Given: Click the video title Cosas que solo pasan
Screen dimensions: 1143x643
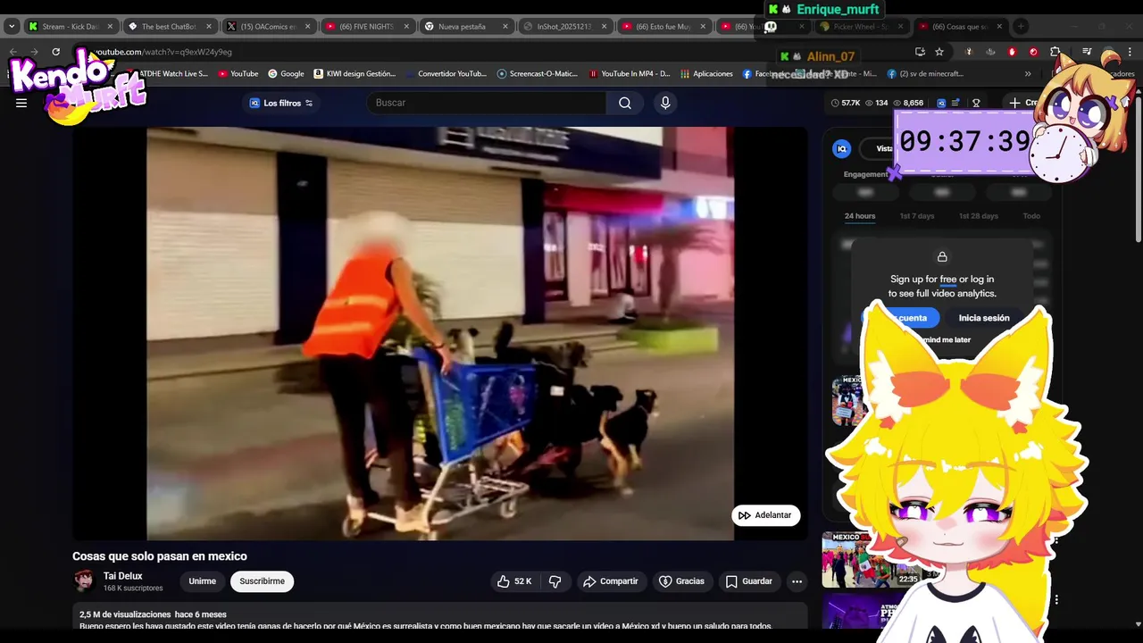Looking at the screenshot, I should point(160,556).
